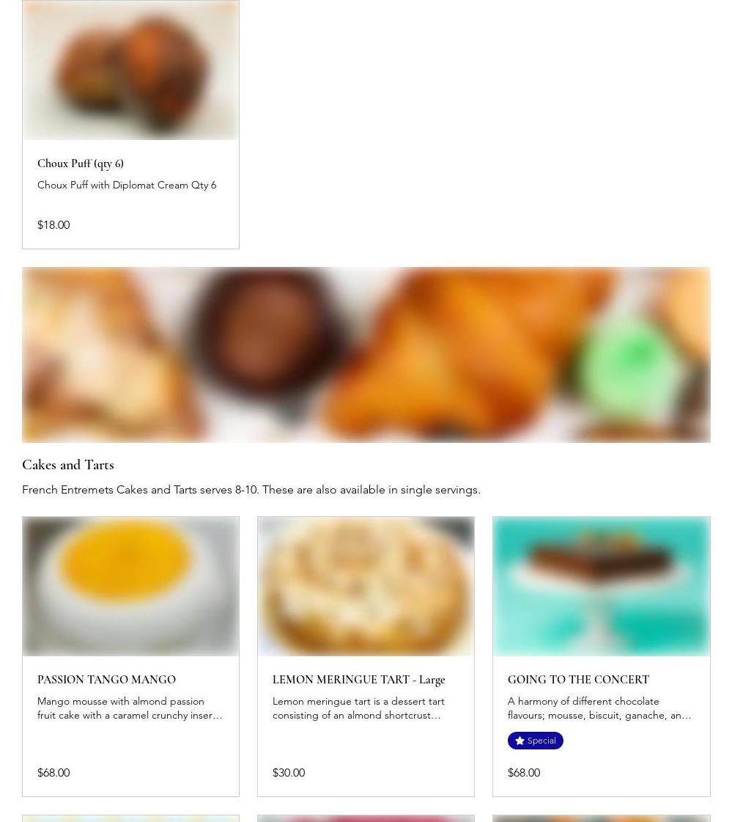Open LEMON MERINGUE TART - Large title
The height and width of the screenshot is (822, 732).
[x=358, y=680]
